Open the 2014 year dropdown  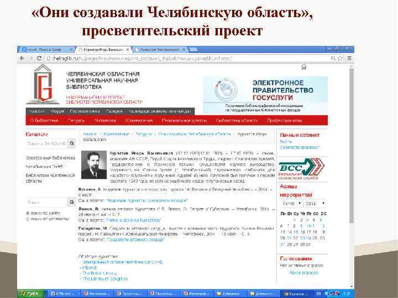(315, 204)
